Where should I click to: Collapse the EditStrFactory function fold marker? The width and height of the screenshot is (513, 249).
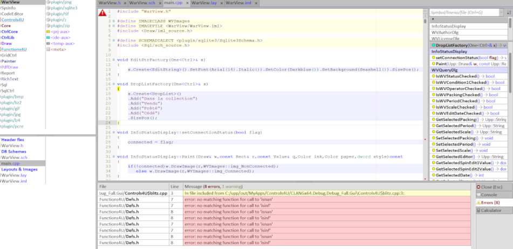(113, 60)
